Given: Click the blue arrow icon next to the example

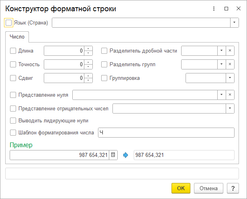Looking at the screenshot, I should pos(126,155).
